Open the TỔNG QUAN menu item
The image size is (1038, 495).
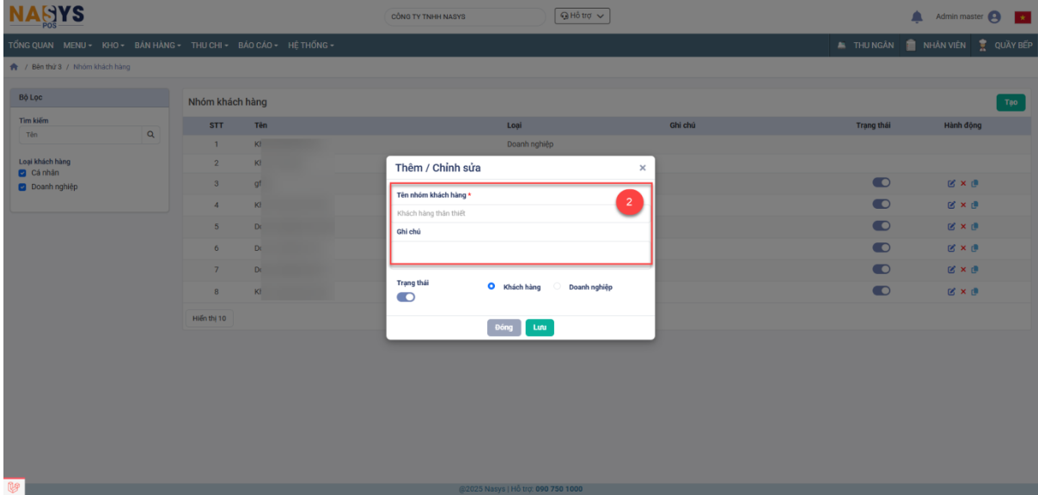(x=32, y=45)
